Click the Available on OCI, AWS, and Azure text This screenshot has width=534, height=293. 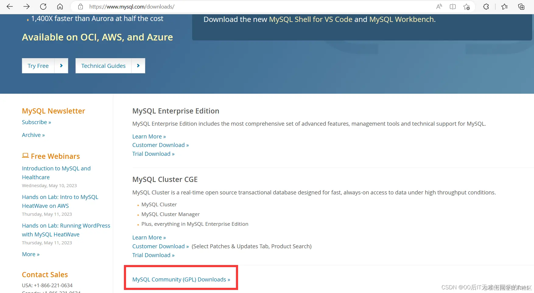[x=97, y=37]
